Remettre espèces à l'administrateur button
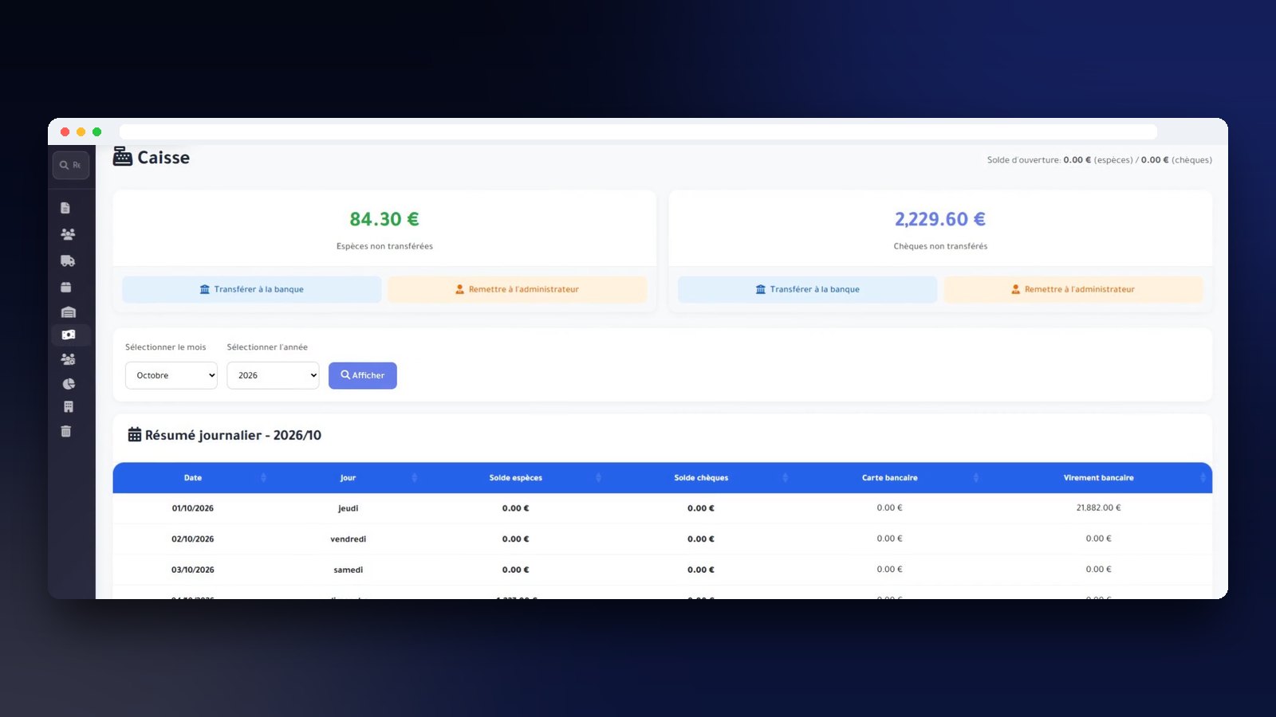This screenshot has height=717, width=1276. (517, 289)
